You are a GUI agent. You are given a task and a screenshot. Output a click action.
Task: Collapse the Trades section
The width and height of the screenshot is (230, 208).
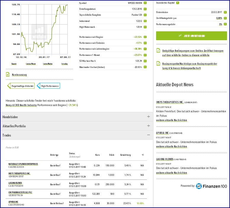[148, 135]
